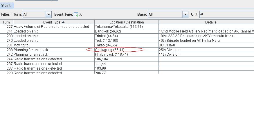Expand the Base filter dropdown arrow
Screen dimensions: 254x127
pyautogui.click(x=185, y=14)
